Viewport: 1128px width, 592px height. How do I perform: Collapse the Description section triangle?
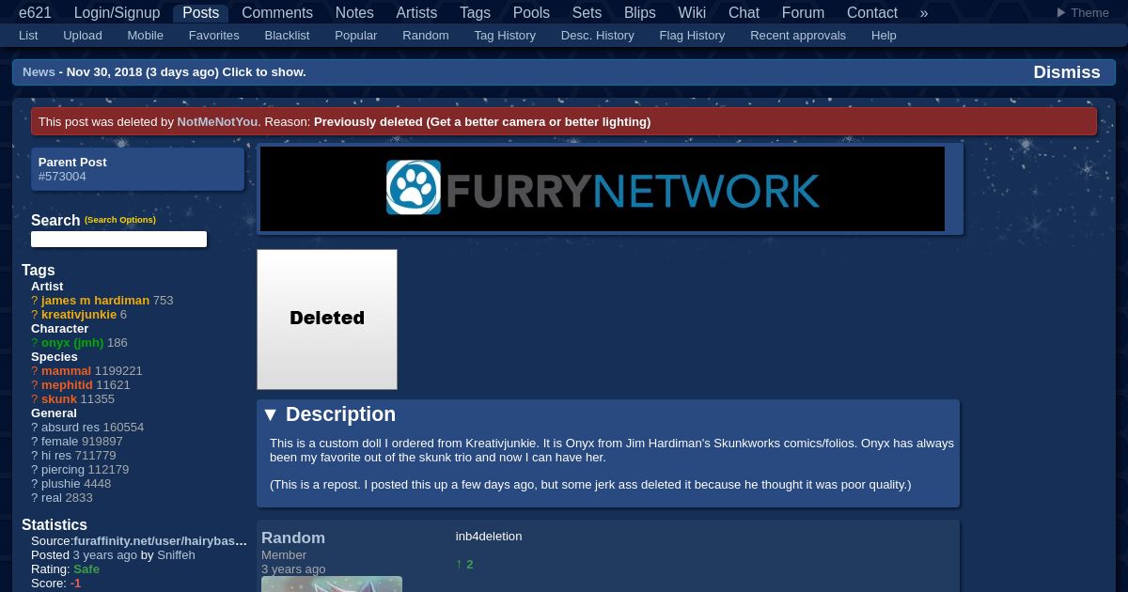click(271, 414)
